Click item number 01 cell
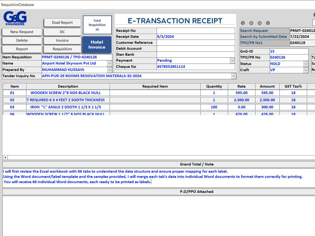Screen dimensions: 315x236 pyautogui.click(x=14, y=93)
